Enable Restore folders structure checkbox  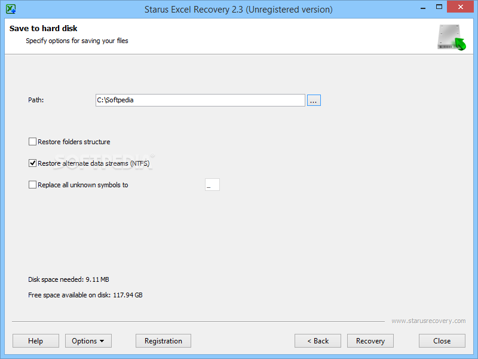tap(32, 142)
